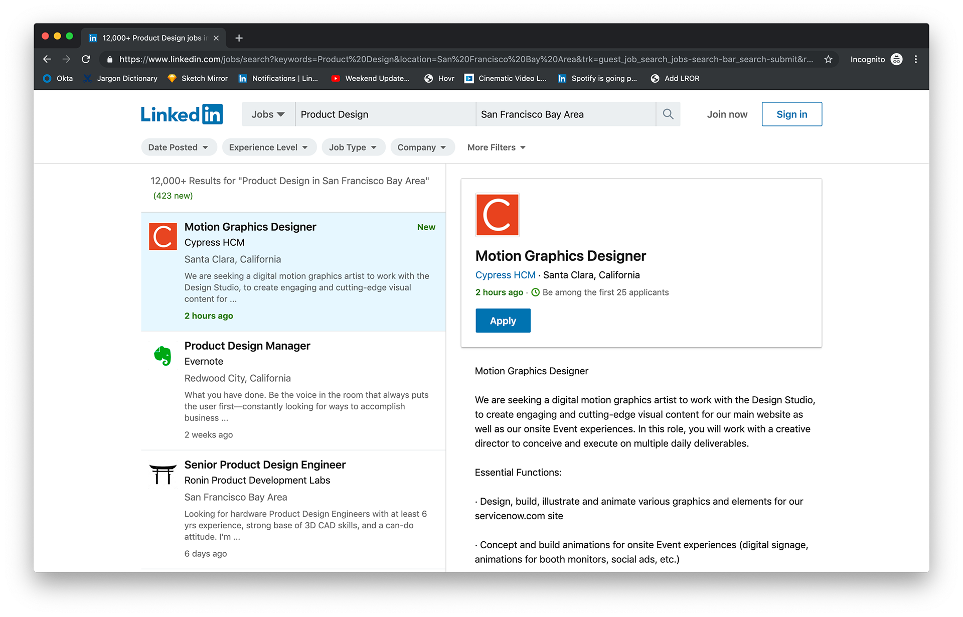Click the '(423 new)' results text

click(x=173, y=196)
